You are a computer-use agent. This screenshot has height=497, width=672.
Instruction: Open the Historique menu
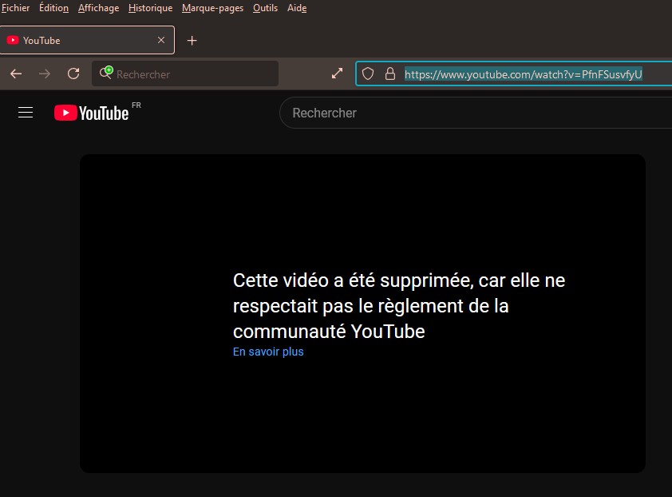click(x=150, y=8)
